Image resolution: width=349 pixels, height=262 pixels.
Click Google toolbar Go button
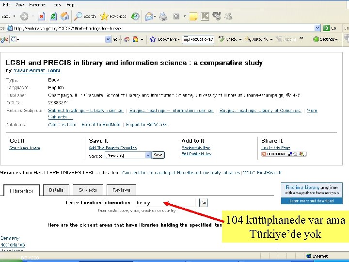[115, 39]
